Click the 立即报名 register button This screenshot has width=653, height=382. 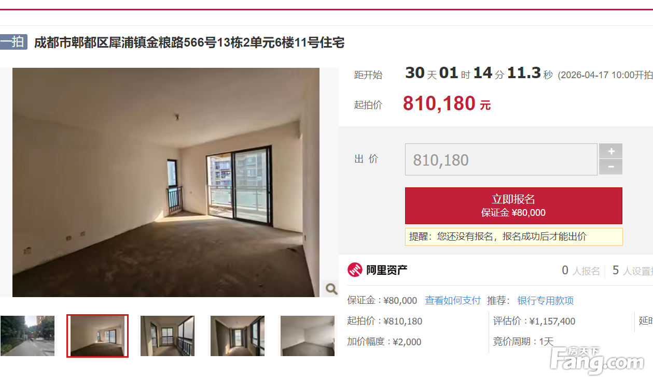coord(513,205)
